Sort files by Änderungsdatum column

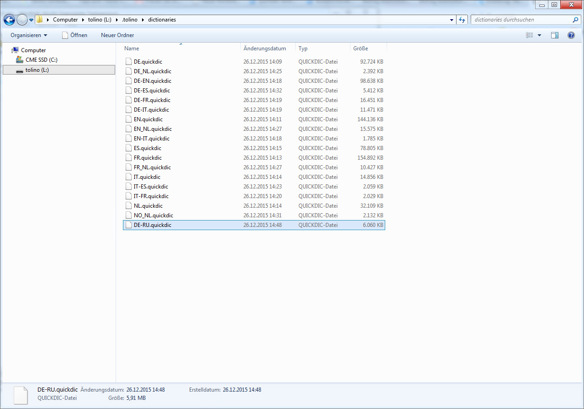pos(265,48)
